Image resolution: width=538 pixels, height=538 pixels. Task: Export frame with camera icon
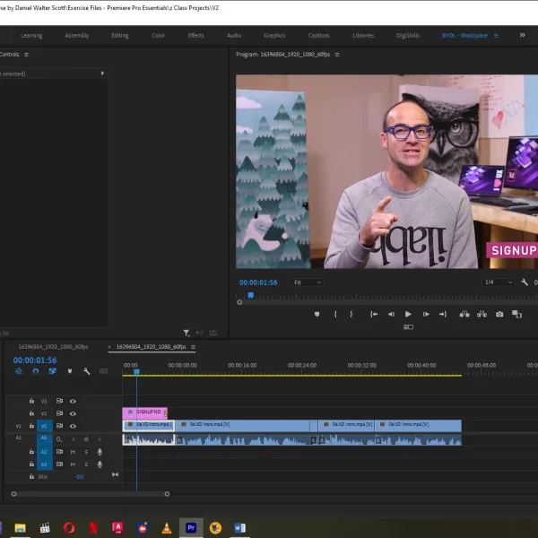[x=499, y=314]
